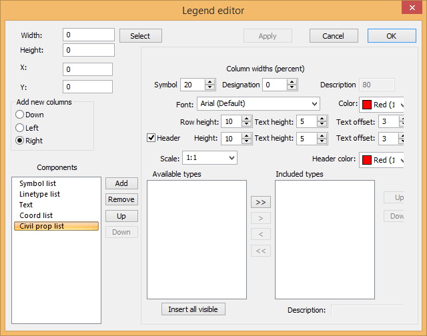Select Coord list component entry

tap(36, 215)
